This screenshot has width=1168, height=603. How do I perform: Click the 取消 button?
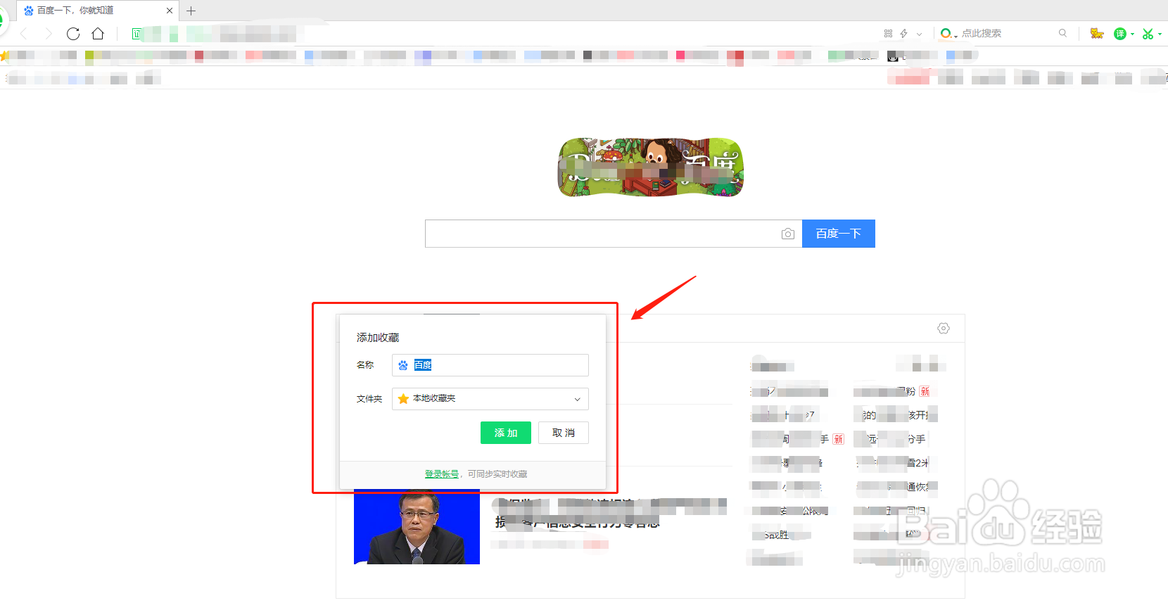(564, 433)
